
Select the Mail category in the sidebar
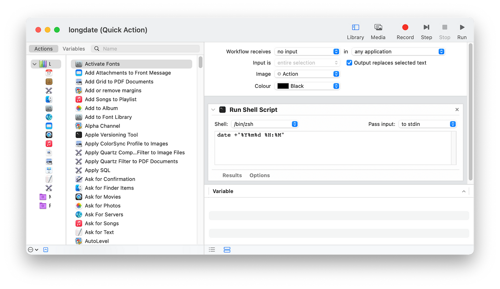49,126
